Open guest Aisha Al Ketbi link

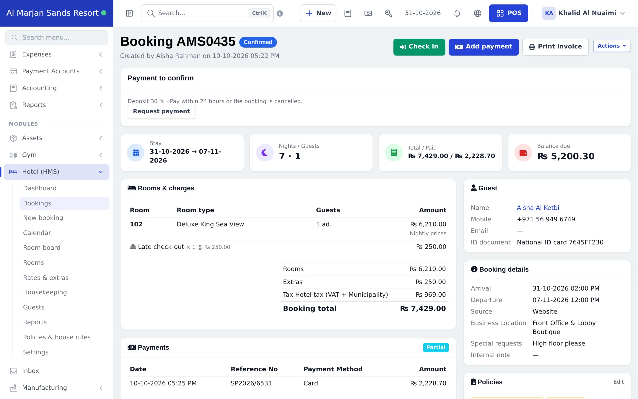(x=538, y=208)
